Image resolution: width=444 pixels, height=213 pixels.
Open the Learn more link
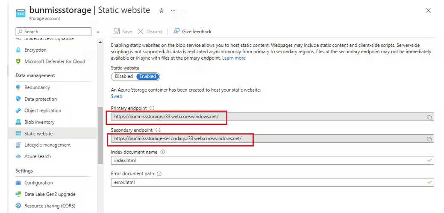(234, 58)
